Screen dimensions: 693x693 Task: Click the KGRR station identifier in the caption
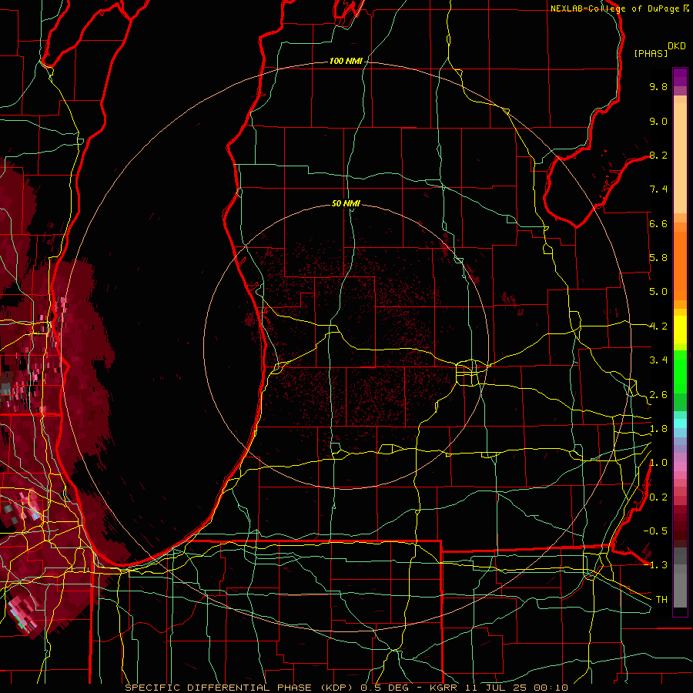click(x=444, y=688)
